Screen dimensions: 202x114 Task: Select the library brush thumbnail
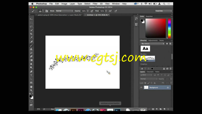click(x=148, y=59)
